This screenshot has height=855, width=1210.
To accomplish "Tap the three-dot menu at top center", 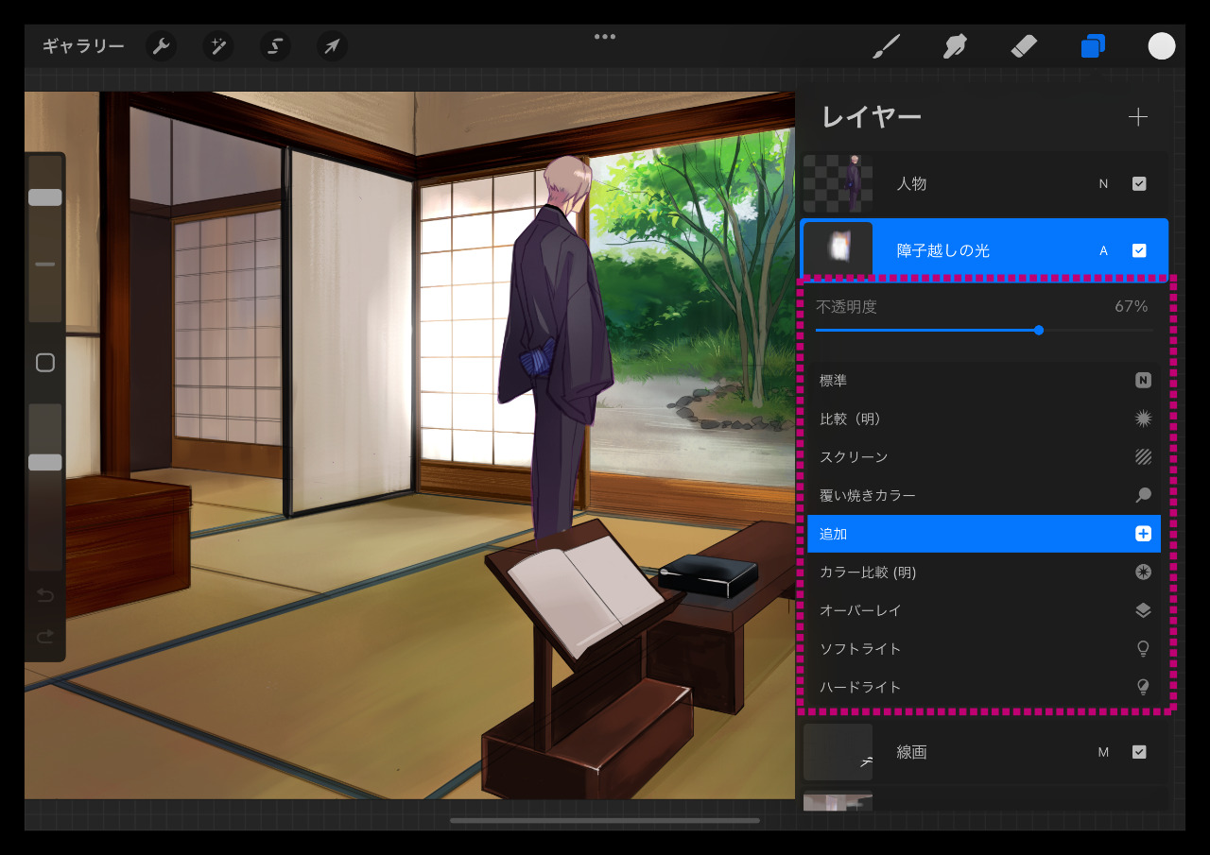I will (605, 37).
